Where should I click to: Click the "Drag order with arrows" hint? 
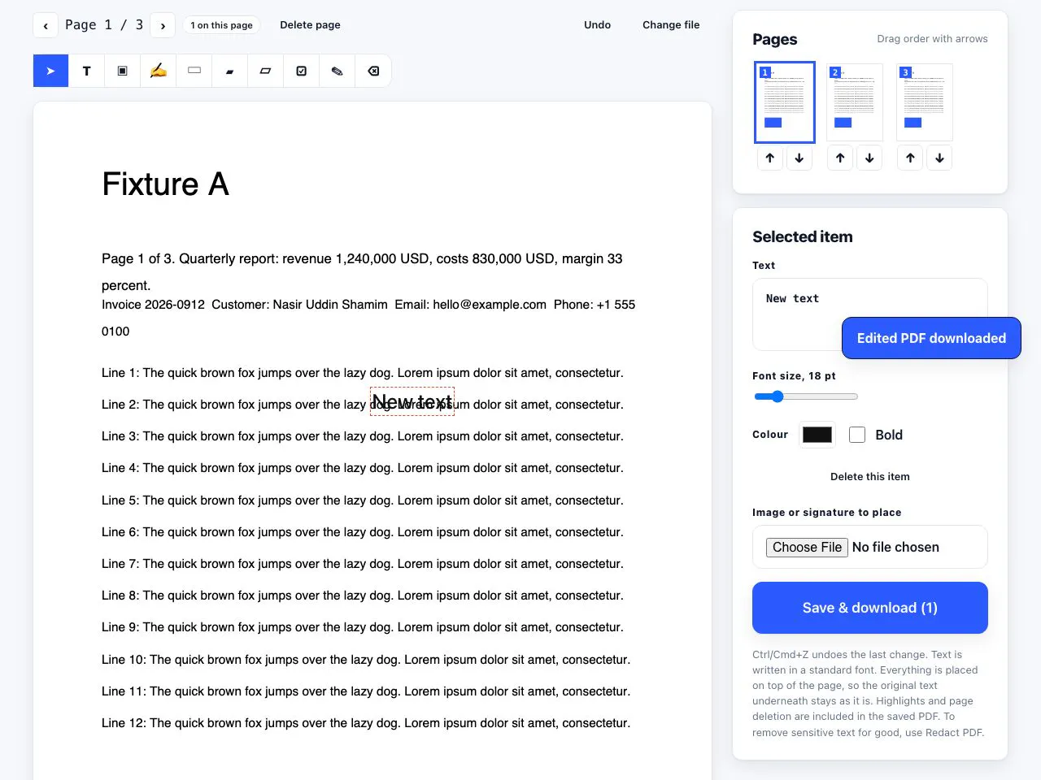932,39
